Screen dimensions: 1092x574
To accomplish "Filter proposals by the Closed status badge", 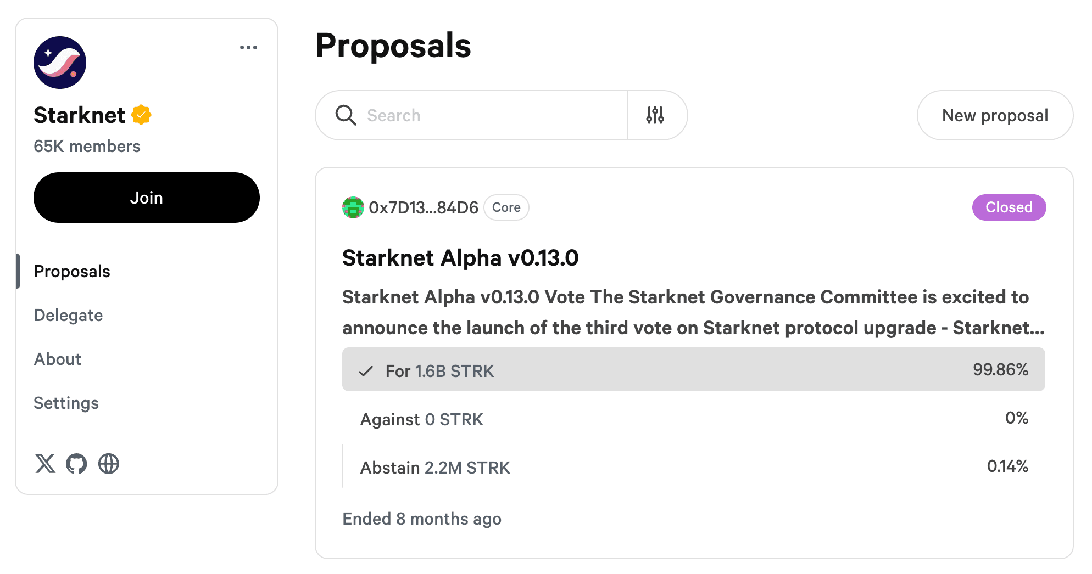I will coord(1009,207).
